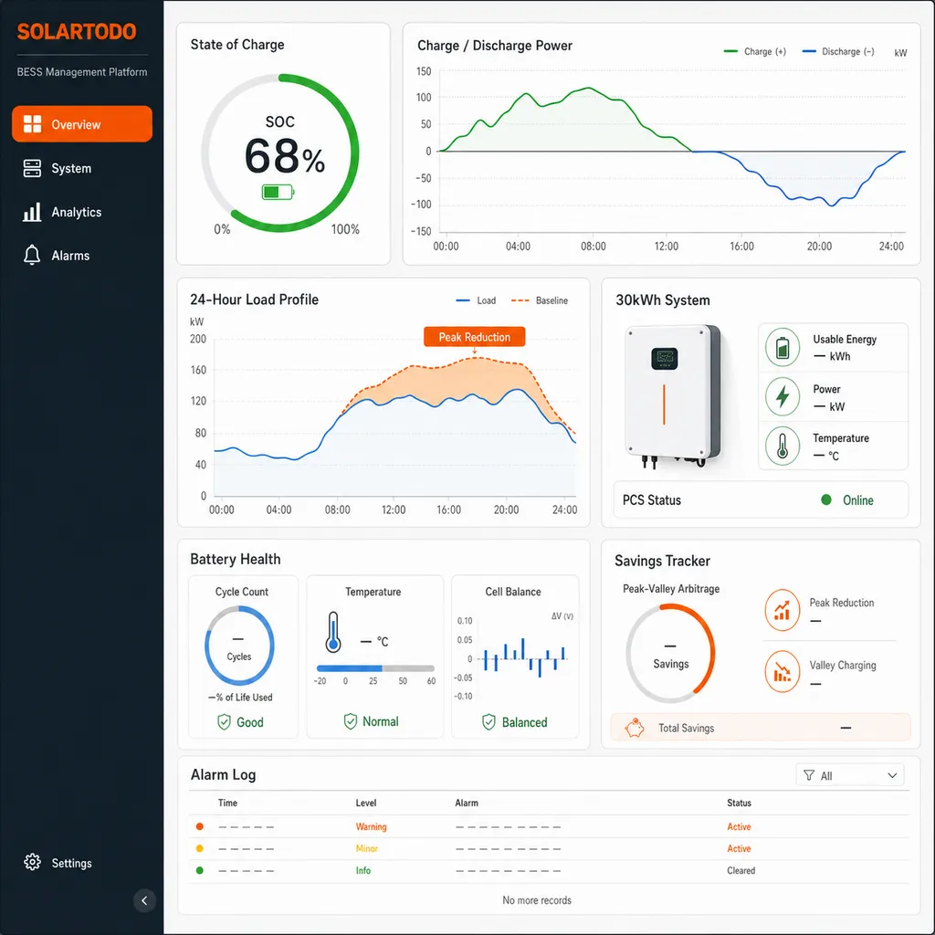Viewport: 935px width, 935px height.
Task: Toggle the Discharge (−) legend series
Action: click(838, 52)
